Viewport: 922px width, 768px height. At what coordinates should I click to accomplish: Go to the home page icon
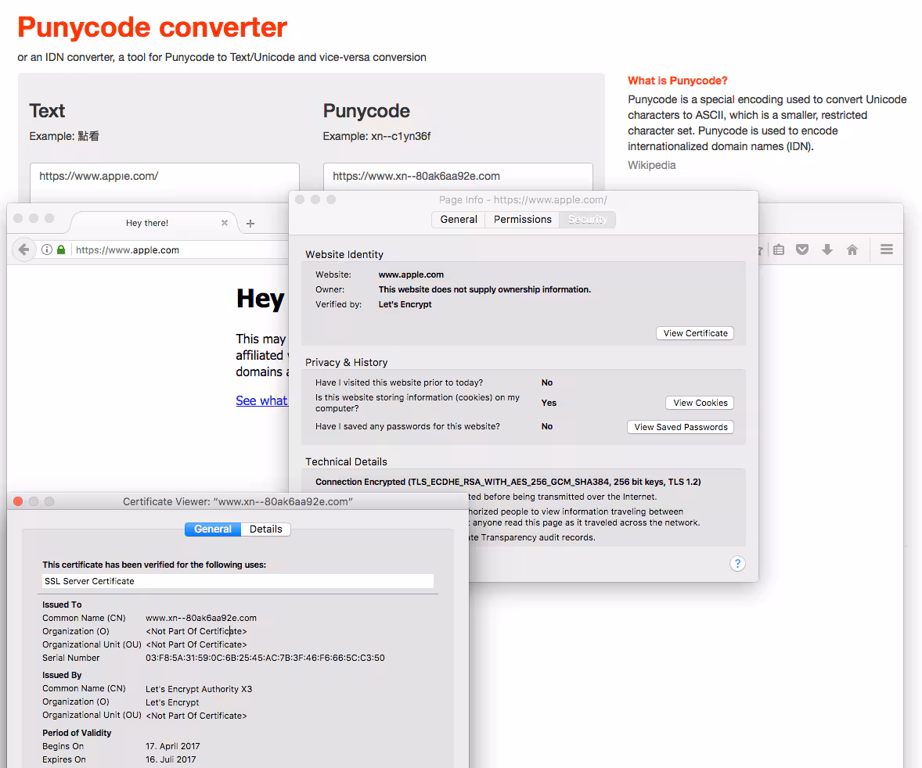[x=852, y=250]
